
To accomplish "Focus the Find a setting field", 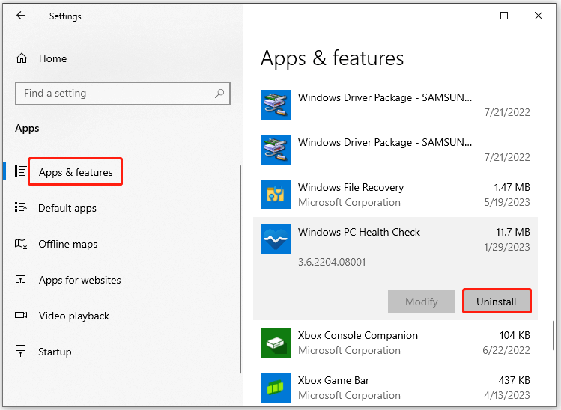I will 123,94.
